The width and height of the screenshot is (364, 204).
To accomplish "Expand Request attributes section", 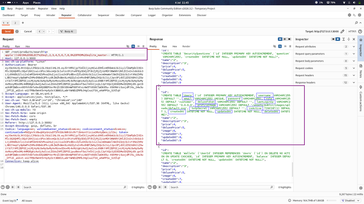I will click(x=325, y=47).
